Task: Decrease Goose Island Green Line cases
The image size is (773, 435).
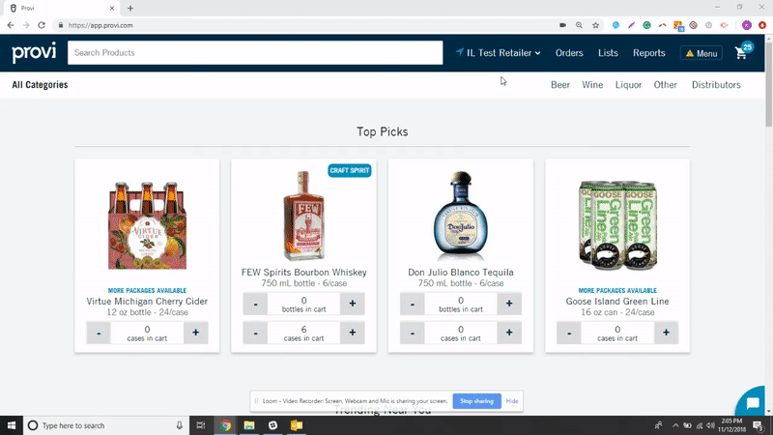Action: 569,333
